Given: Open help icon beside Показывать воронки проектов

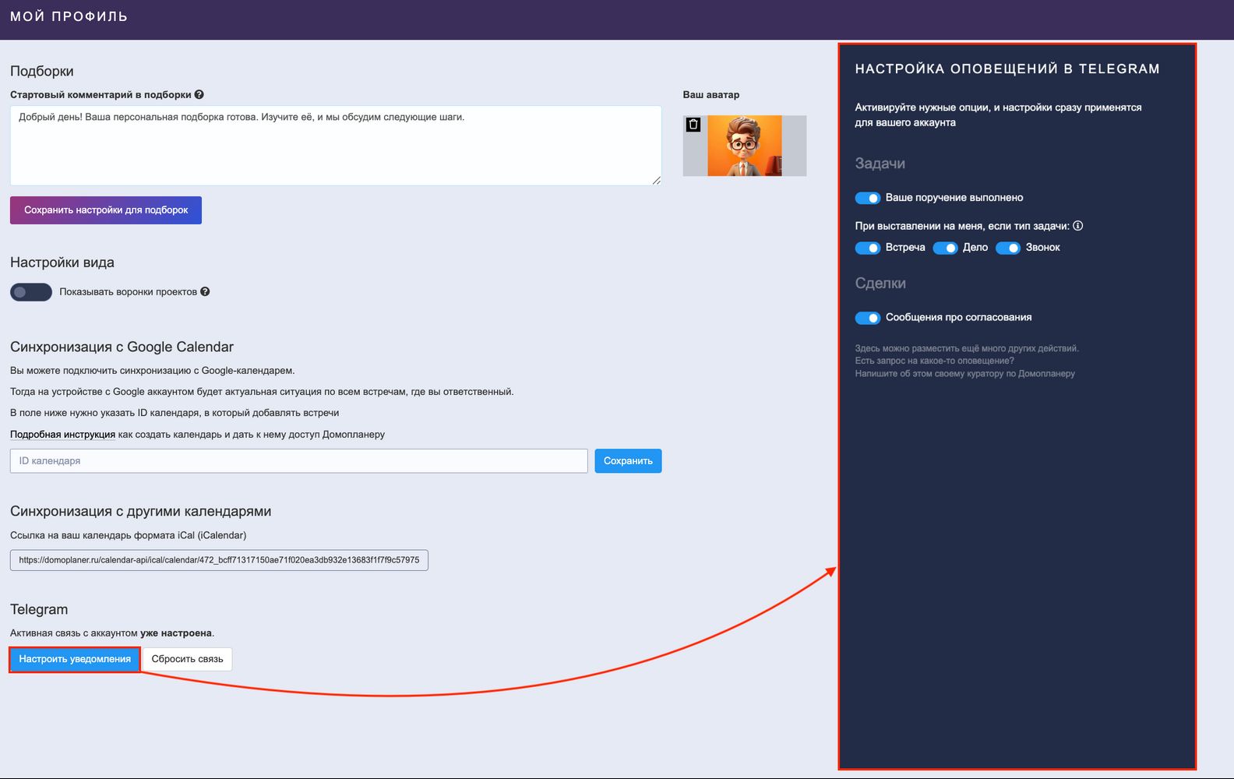Looking at the screenshot, I should (205, 292).
